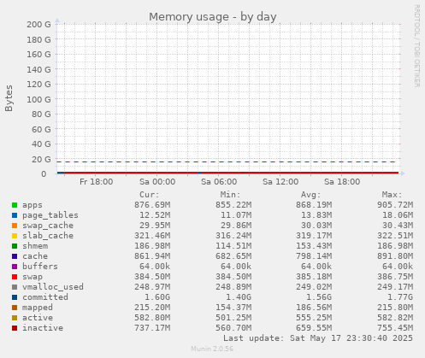Click the dark red inactive legend swatch
The width and height of the screenshot is (425, 358).
[15, 328]
